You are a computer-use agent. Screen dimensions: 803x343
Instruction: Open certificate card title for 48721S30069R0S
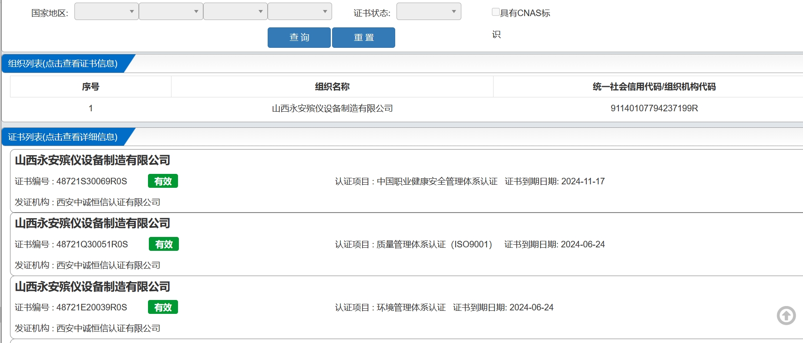tap(92, 160)
